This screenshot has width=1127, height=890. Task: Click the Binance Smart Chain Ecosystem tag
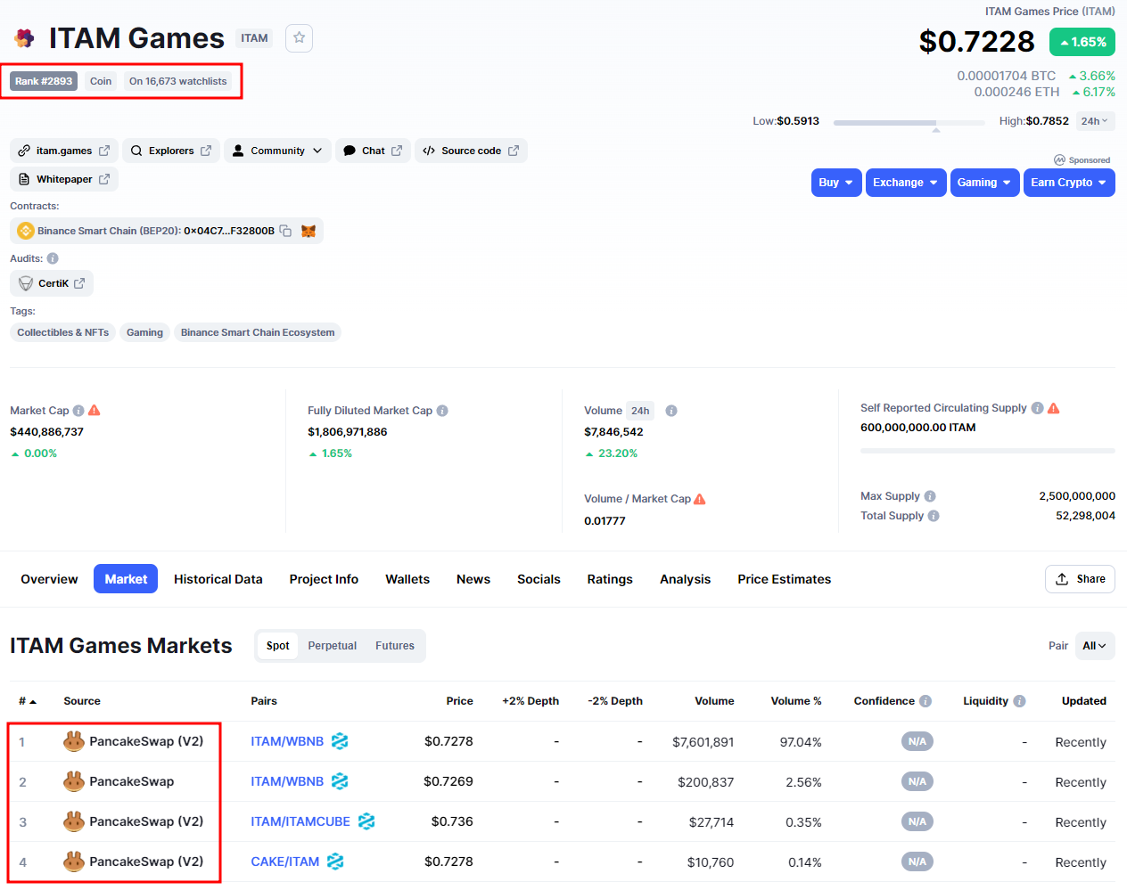click(x=258, y=332)
